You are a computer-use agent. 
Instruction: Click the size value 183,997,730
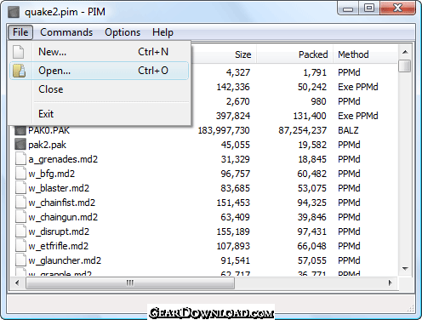point(224,130)
